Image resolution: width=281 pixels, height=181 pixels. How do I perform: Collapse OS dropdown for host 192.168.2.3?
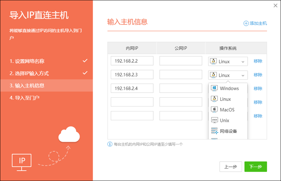[228, 75]
